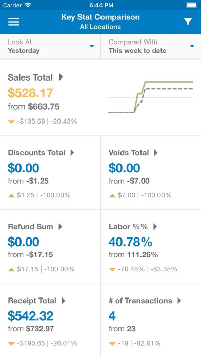Viewport: 201px width, 357px height.
Task: Tap arrow beside Labor %%
Action: click(x=155, y=227)
